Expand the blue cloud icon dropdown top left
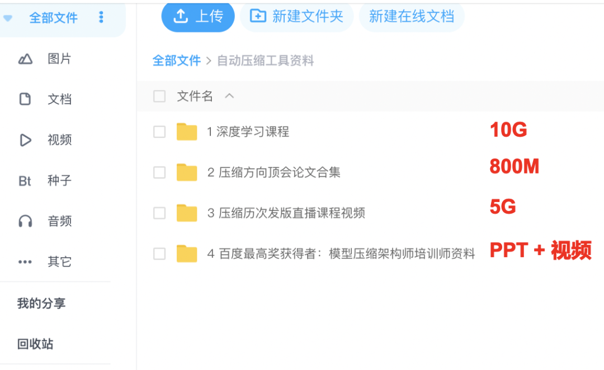Screen dimensions: 604x370 pyautogui.click(x=8, y=17)
